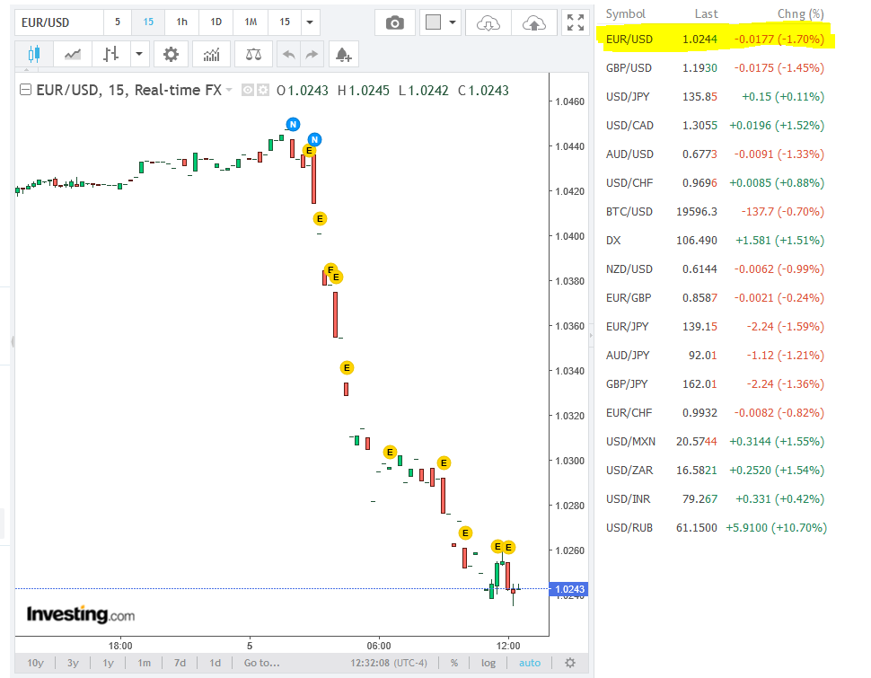This screenshot has width=871, height=678.
Task: Toggle auto scale mode
Action: point(530,663)
